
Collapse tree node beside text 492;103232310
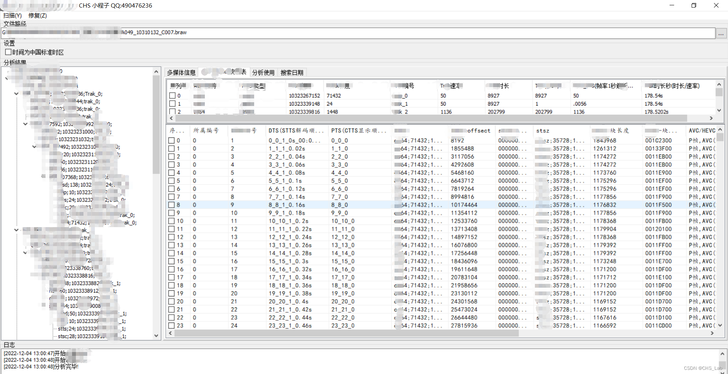(34, 146)
